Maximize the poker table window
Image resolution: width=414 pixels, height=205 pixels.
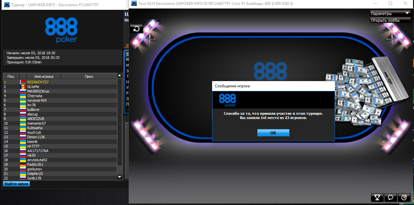[390, 3]
